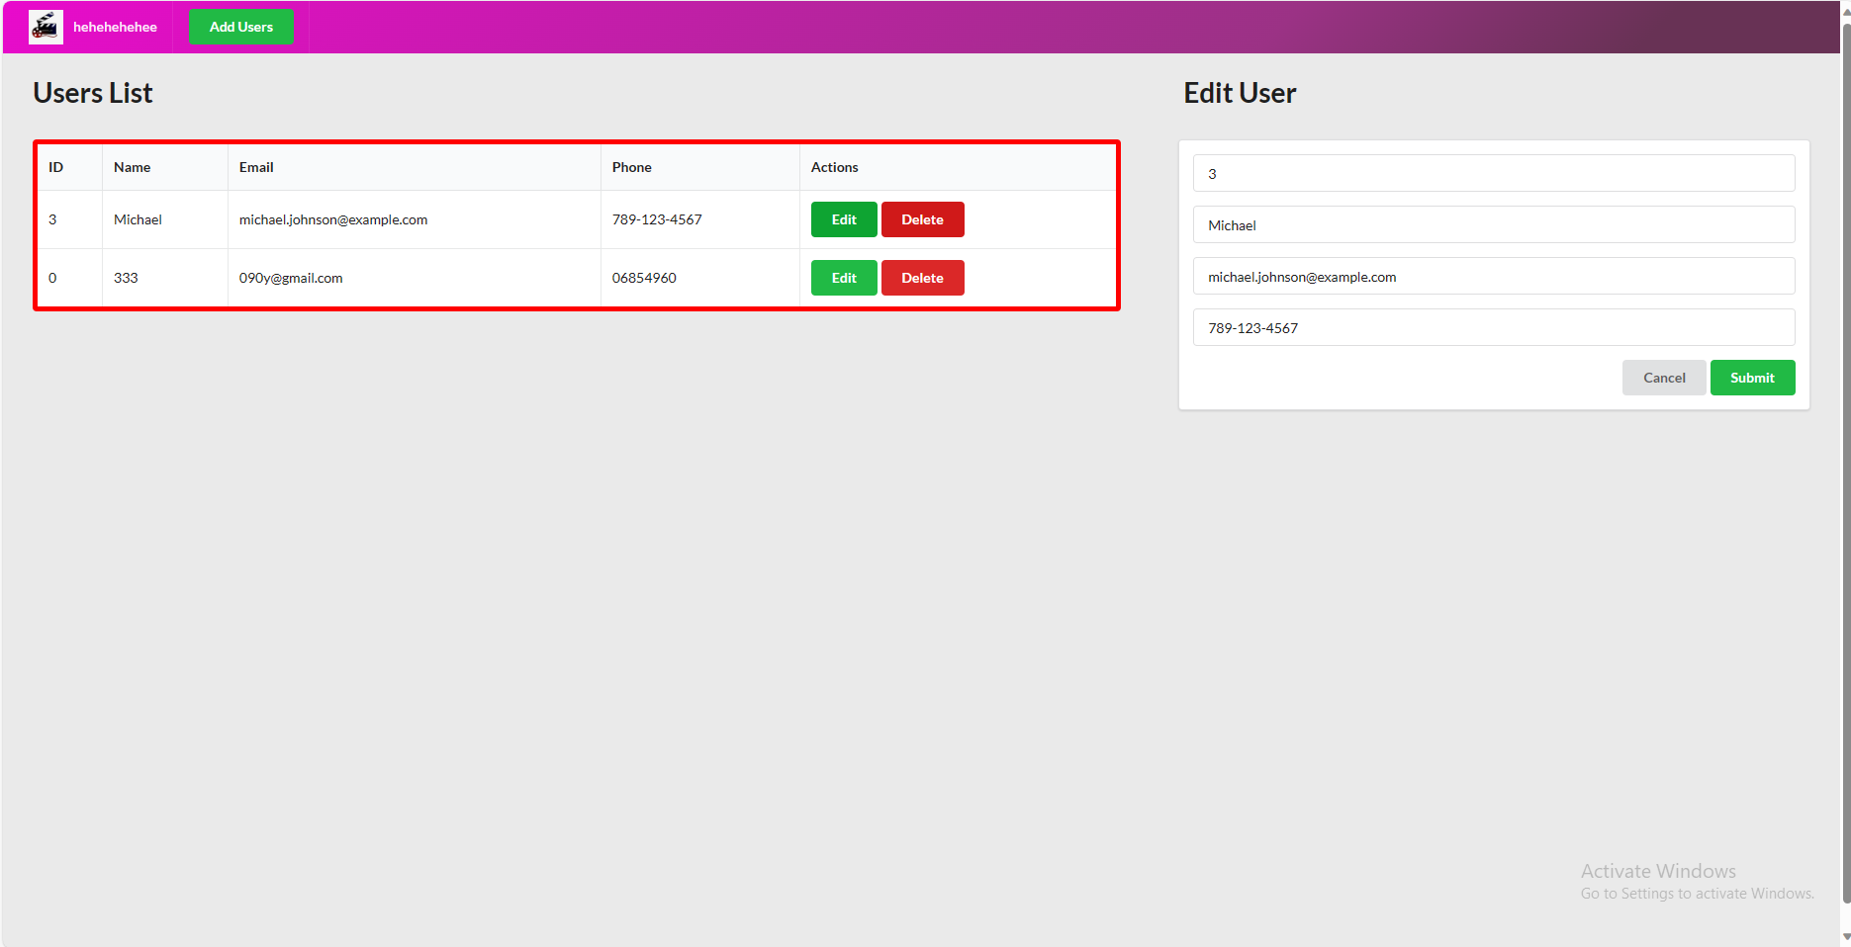Viewport: 1851px width, 947px height.
Task: Delete the Michael user row
Action: pos(921,219)
